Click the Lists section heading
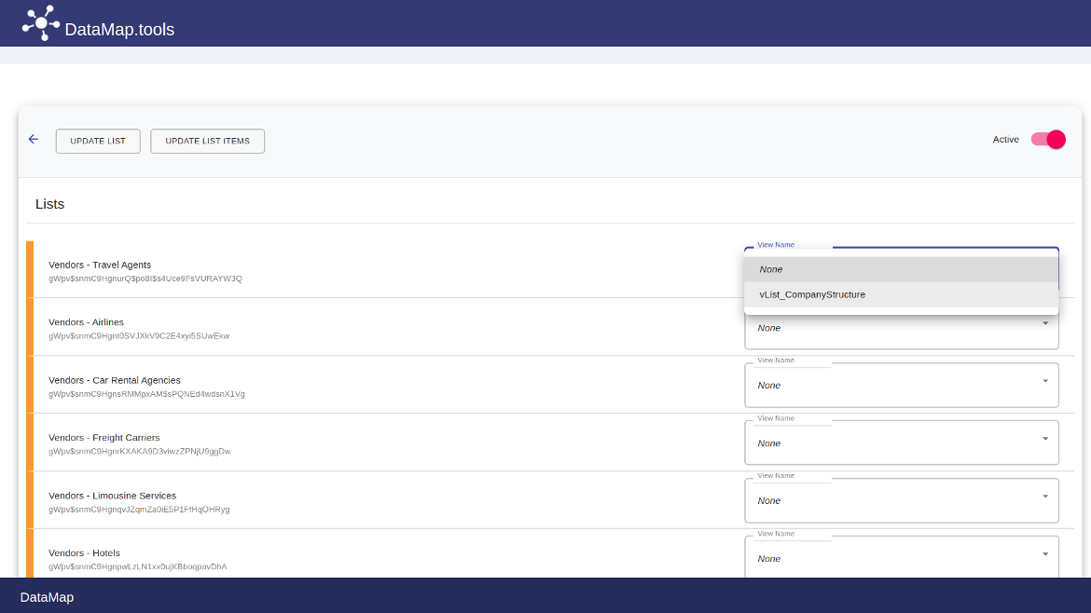 click(x=49, y=203)
